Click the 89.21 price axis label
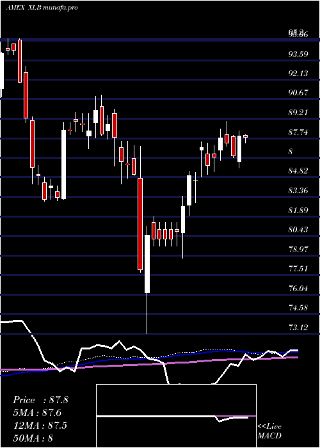The width and height of the screenshot is (320, 448). (x=298, y=112)
